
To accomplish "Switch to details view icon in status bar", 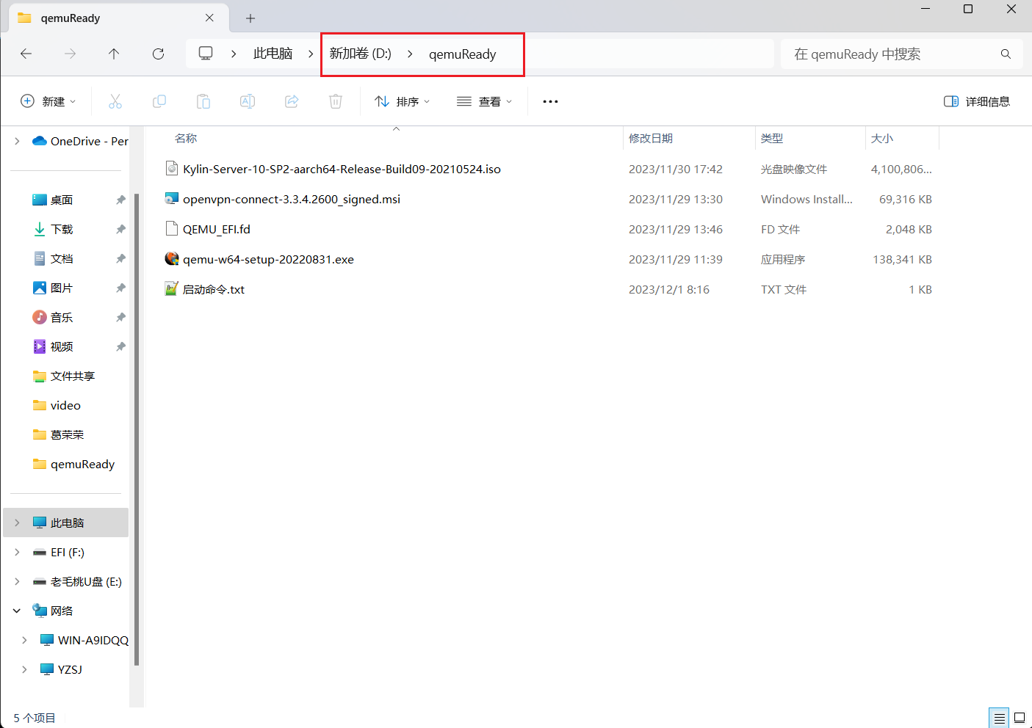I will click(x=999, y=718).
